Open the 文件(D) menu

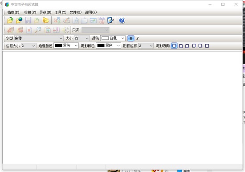(x=75, y=12)
